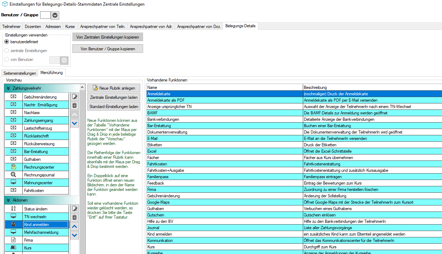Click the edit pencil icon beside Zahlungsverkehr list
The height and width of the screenshot is (254, 442).
point(75,96)
